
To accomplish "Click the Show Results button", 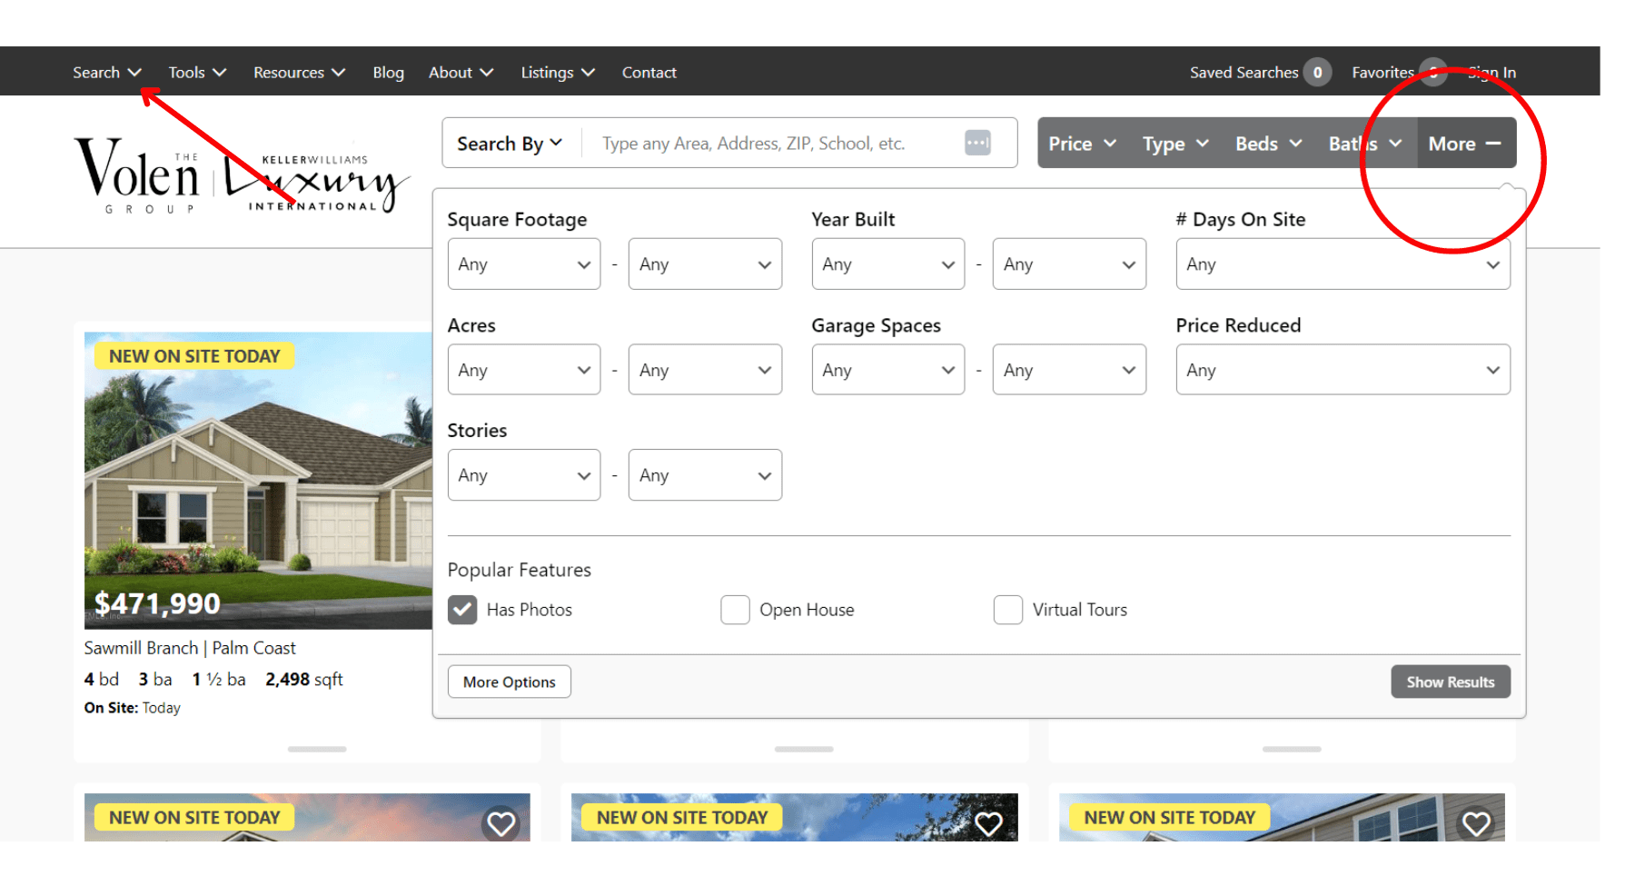I will (1450, 682).
